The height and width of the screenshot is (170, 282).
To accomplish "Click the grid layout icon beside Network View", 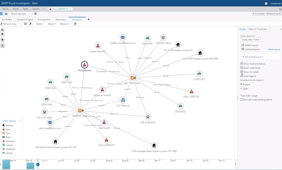I will [x=26, y=24].
